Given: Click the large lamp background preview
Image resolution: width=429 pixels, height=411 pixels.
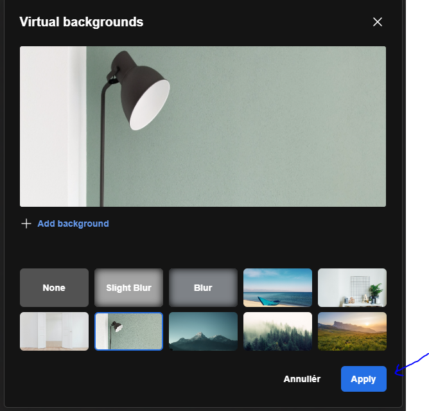Looking at the screenshot, I should point(203,127).
